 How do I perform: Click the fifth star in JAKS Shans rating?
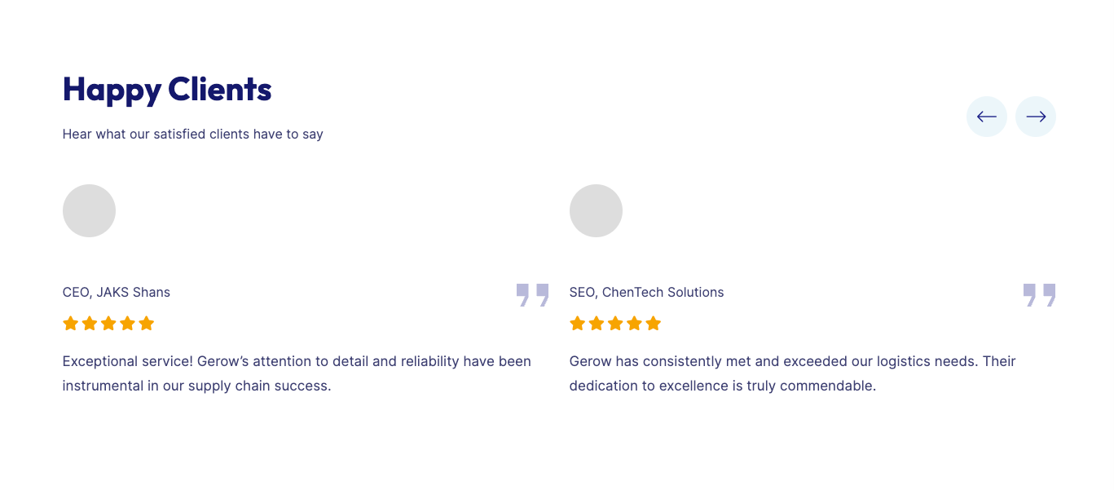tap(146, 324)
